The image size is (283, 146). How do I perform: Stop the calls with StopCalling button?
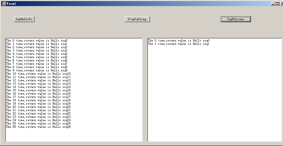click(137, 19)
